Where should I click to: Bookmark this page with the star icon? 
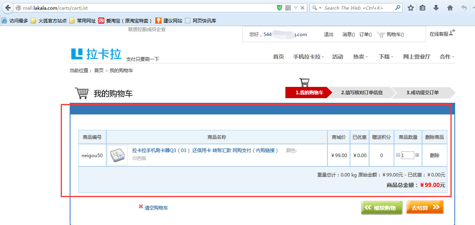click(x=411, y=8)
